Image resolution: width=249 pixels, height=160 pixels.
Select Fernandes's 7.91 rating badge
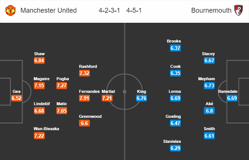tap(85, 98)
